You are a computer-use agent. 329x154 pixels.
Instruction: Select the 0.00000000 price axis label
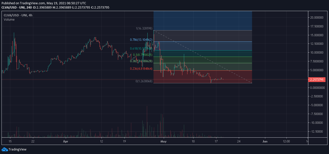pos(317,88)
